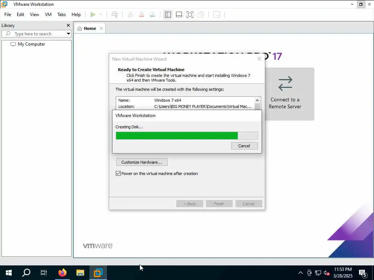Click the Revert to Snapshot icon
This screenshot has height=280, width=374.
[x=141, y=15]
